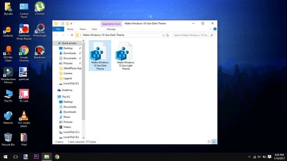Click the Properties icon in title bar
The width and height of the screenshot is (287, 161).
[63, 23]
